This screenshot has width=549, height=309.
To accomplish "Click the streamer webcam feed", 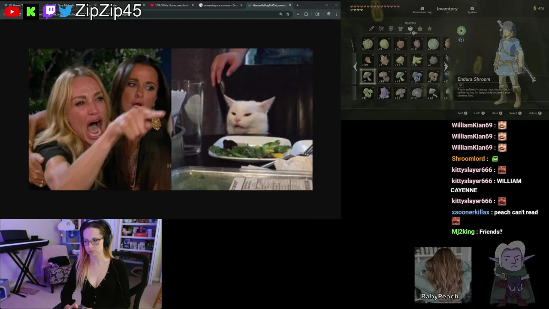I will [81, 264].
